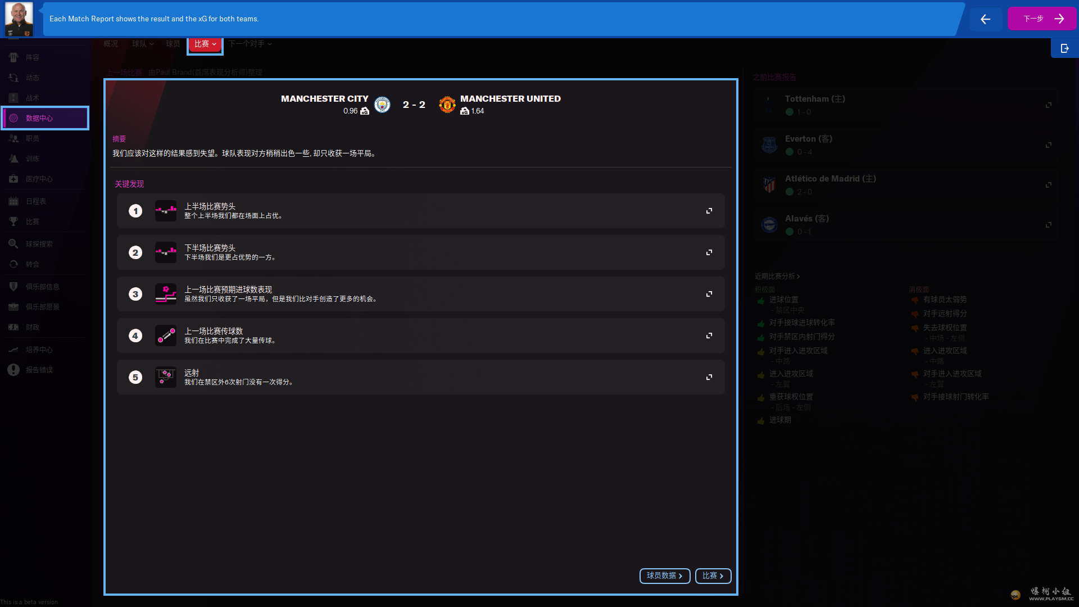Open the Everton (客) match report
Viewport: 1079px width, 607px height.
906,145
